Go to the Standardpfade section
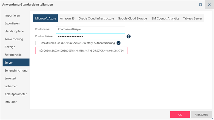 [x=14, y=31]
